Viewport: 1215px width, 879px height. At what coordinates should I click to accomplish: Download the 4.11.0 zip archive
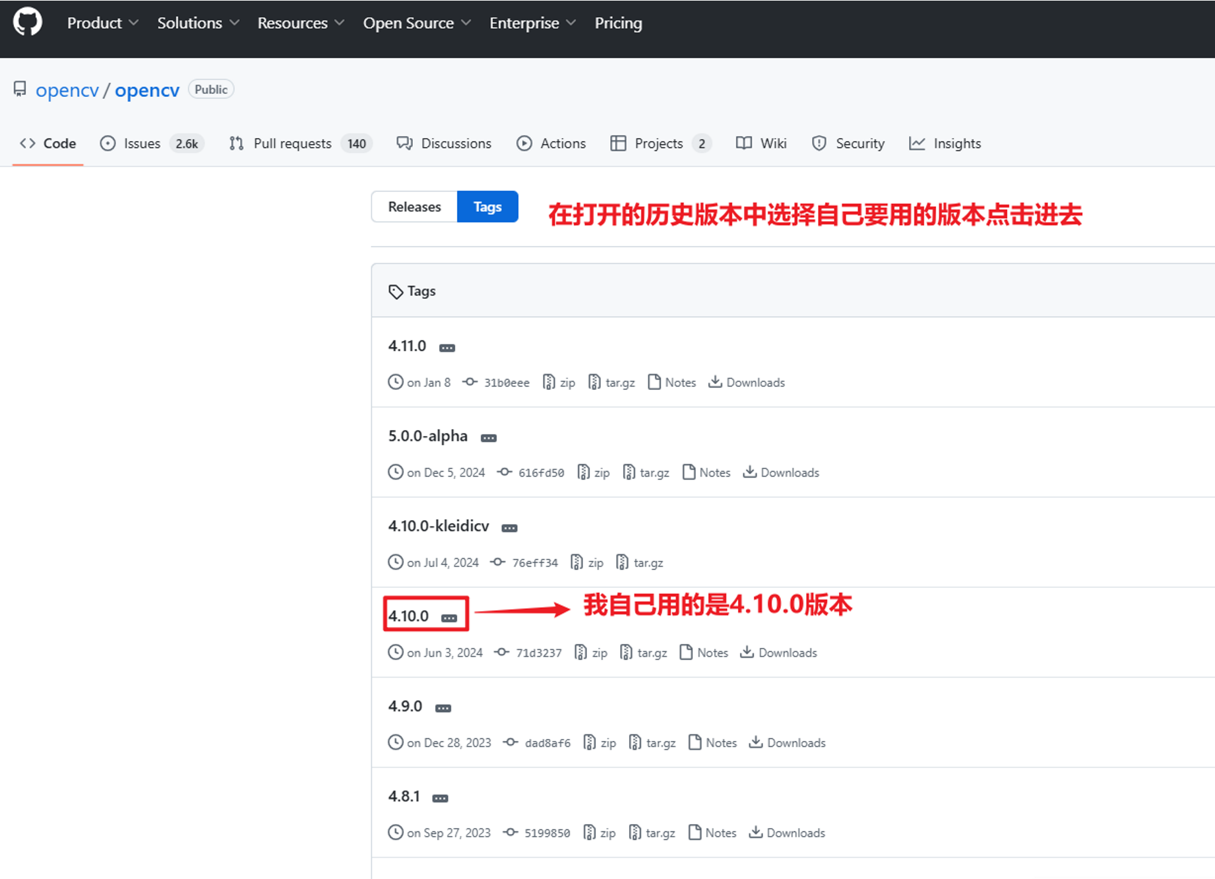(x=559, y=382)
